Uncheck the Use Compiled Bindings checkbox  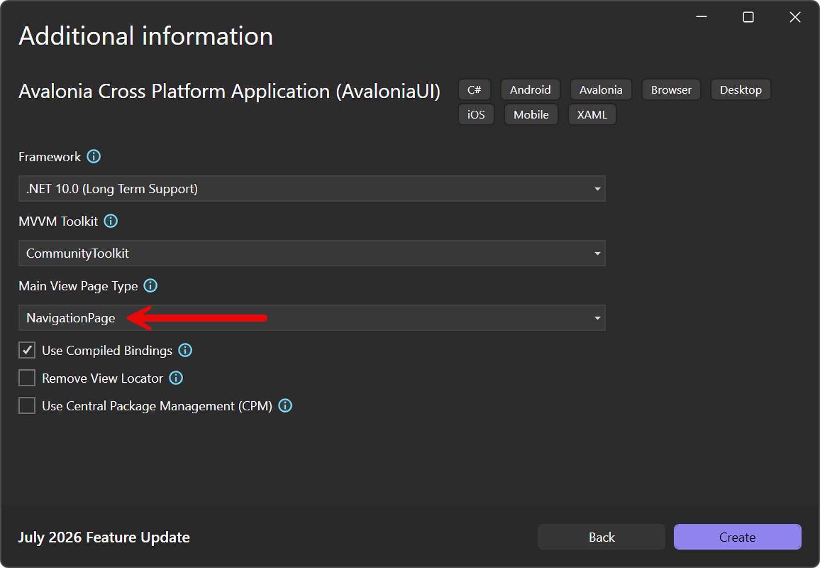click(x=27, y=350)
